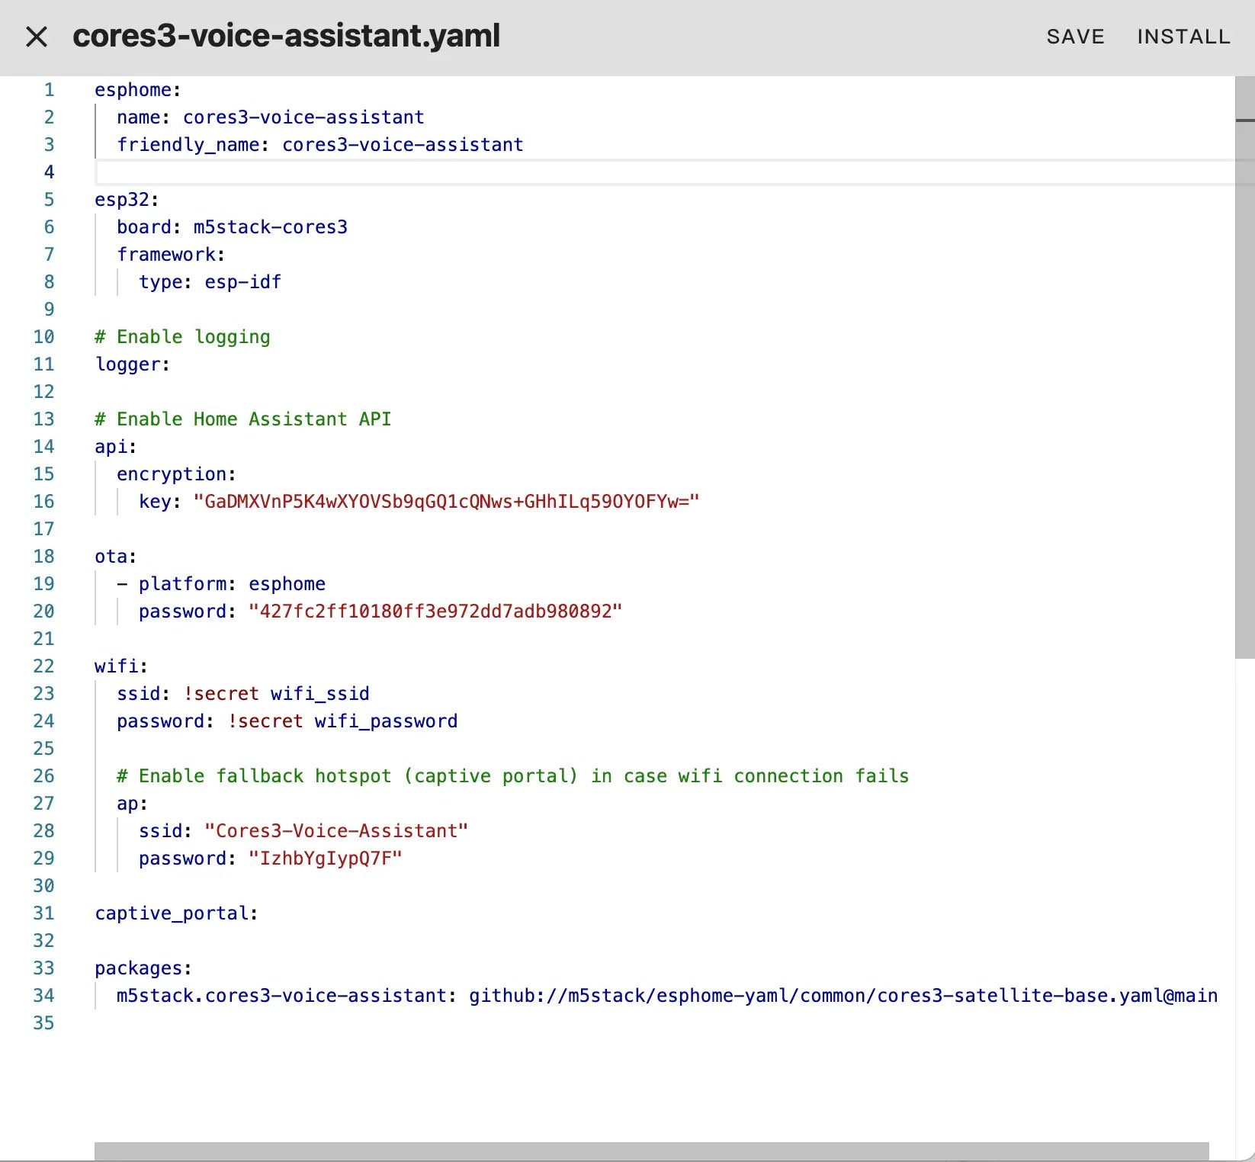This screenshot has width=1255, height=1162.
Task: Click the "# Enable logging" comment
Action: coord(182,337)
